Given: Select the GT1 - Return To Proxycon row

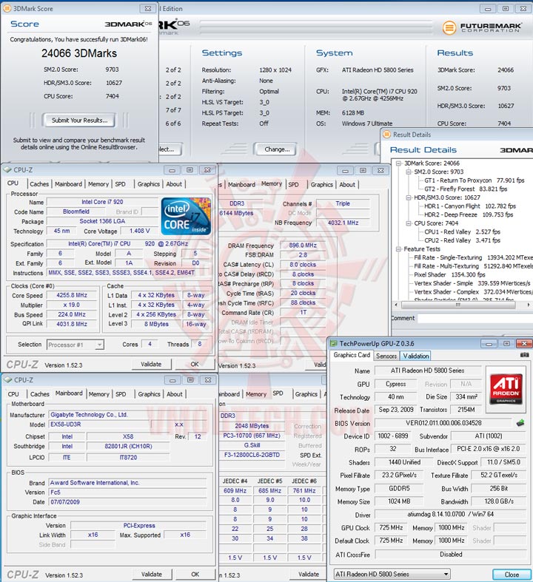Looking at the screenshot, I should pyautogui.click(x=475, y=180).
